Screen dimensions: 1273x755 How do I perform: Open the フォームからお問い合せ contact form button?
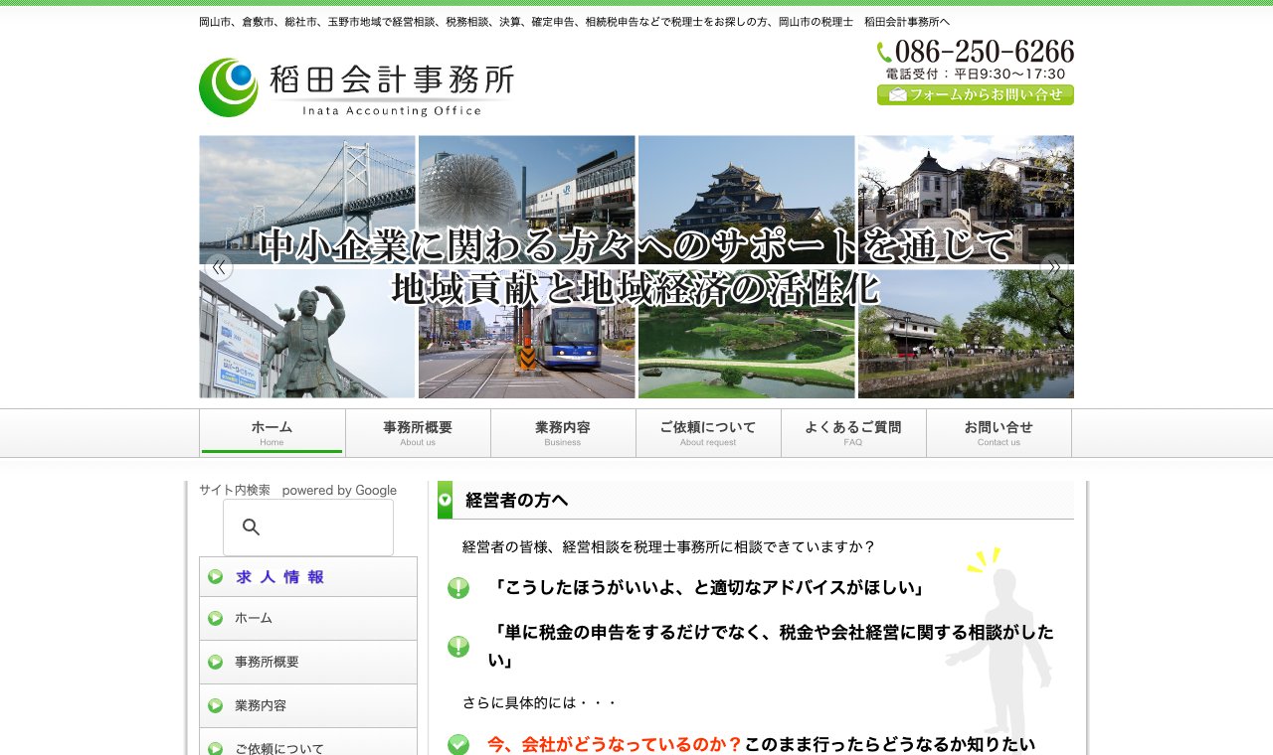[976, 95]
